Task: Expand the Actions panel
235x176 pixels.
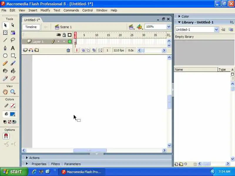Action: (27, 158)
